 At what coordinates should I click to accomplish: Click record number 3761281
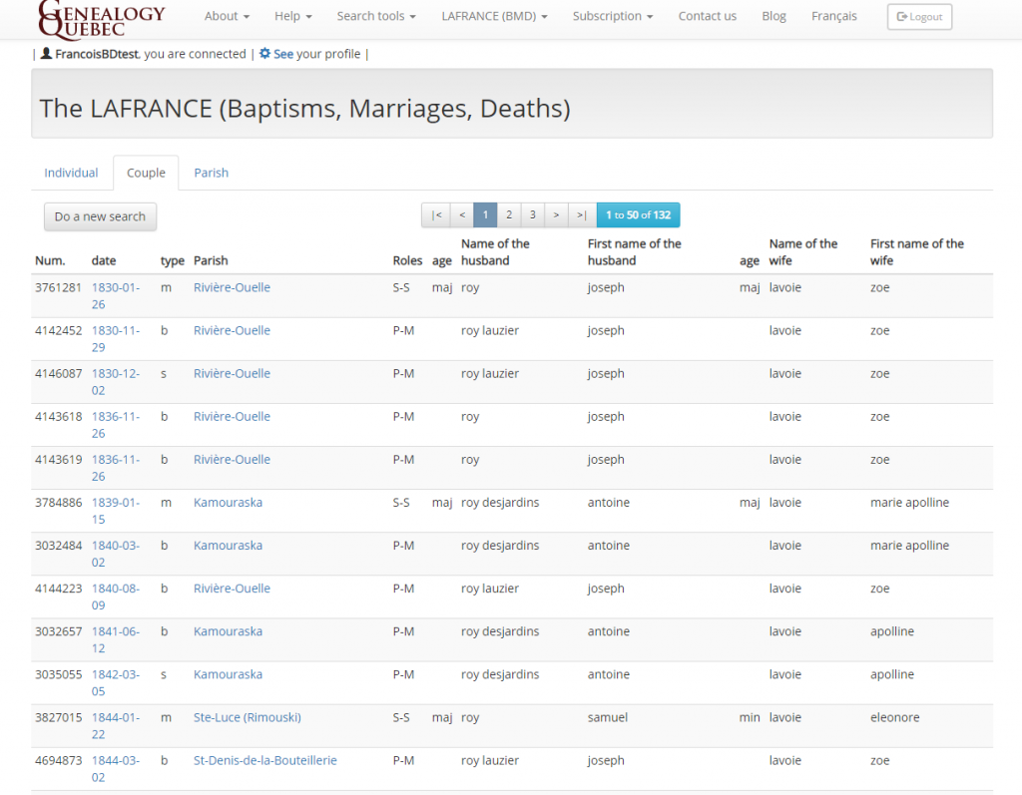pos(59,287)
